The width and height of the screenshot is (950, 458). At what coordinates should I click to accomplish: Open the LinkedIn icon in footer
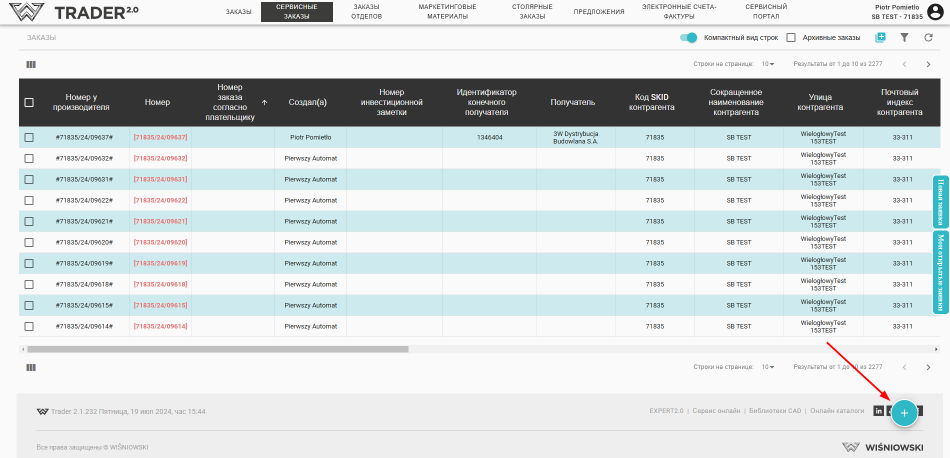click(878, 411)
